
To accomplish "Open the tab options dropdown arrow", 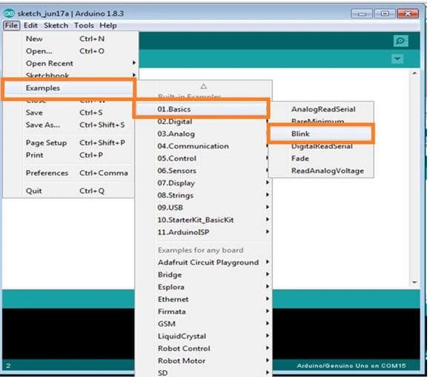I will [397, 59].
